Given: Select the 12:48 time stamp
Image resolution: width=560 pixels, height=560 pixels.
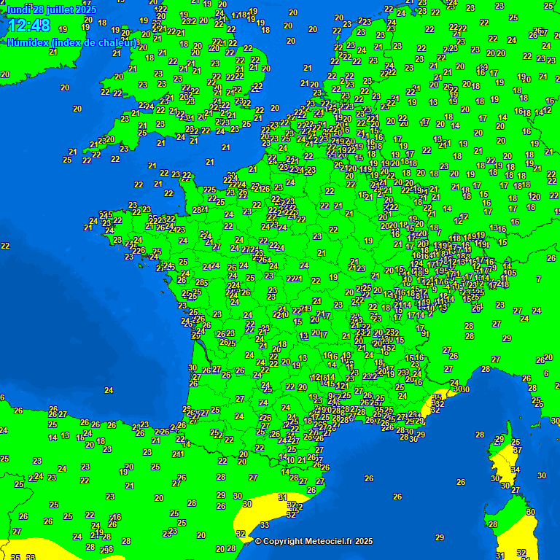Looking at the screenshot, I should [x=29, y=26].
